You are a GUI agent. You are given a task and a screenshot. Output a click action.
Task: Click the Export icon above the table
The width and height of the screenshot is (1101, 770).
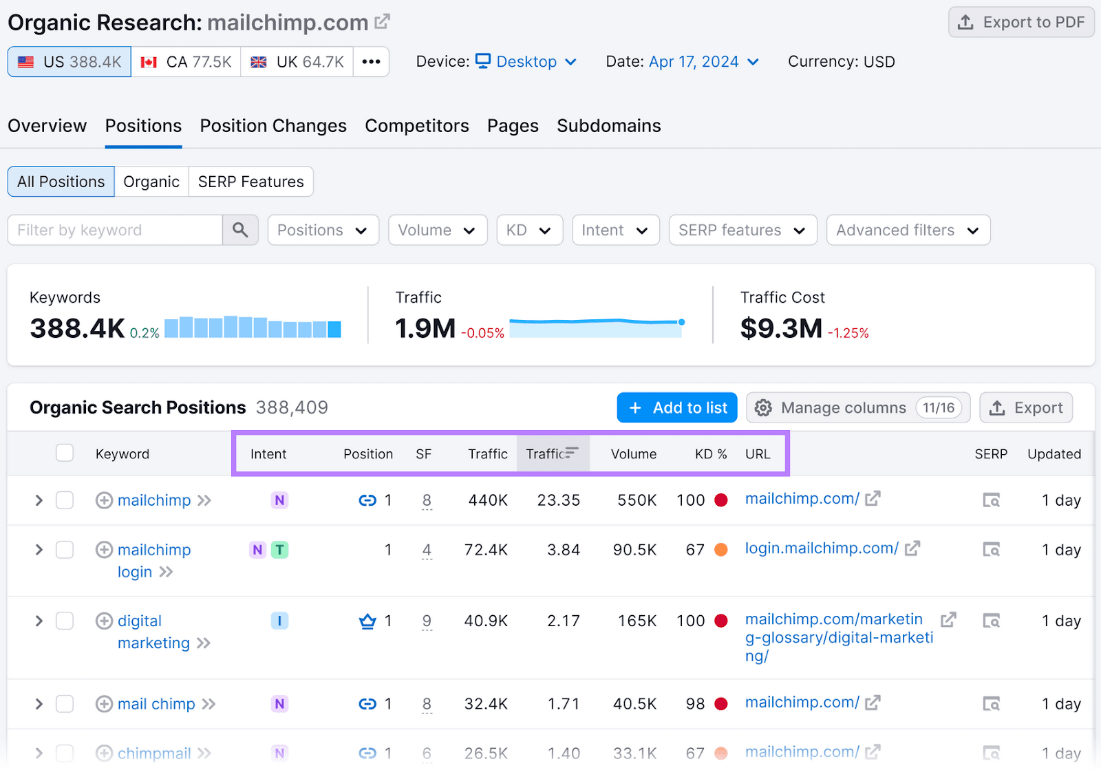click(997, 407)
